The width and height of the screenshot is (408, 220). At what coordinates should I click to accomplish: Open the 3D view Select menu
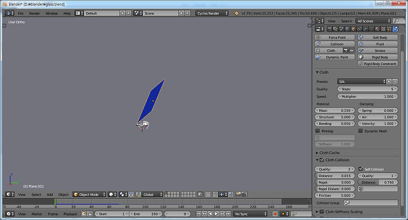point(36,194)
